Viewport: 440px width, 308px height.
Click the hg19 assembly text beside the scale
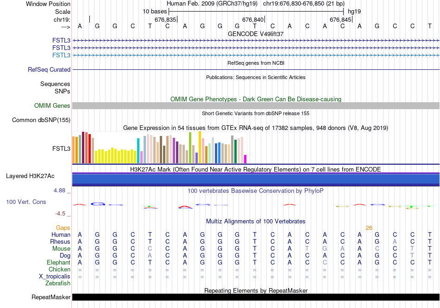click(354, 12)
